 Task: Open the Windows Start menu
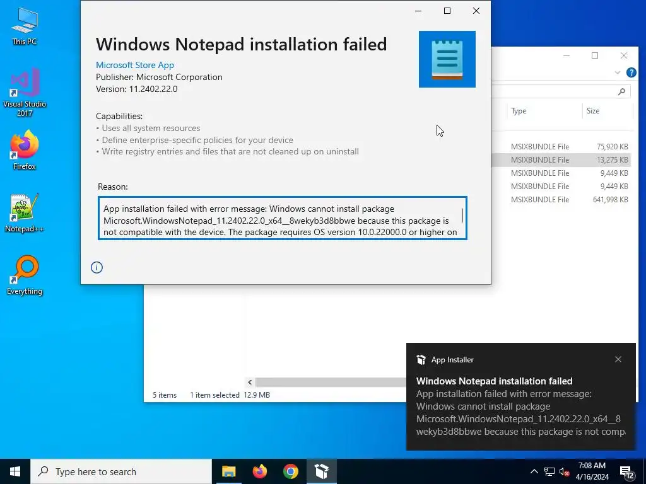click(15, 471)
